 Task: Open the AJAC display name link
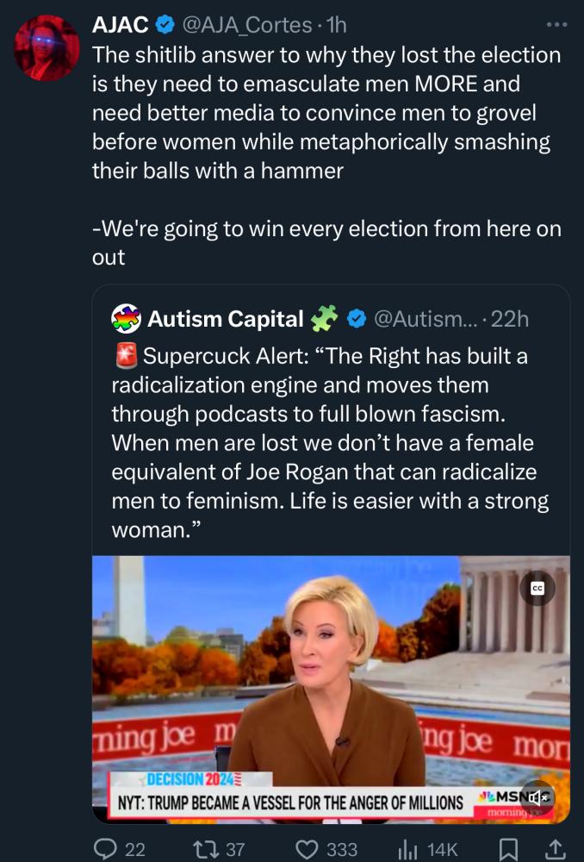[x=120, y=25]
